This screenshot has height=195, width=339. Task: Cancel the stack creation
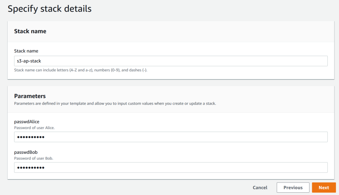pos(260,187)
